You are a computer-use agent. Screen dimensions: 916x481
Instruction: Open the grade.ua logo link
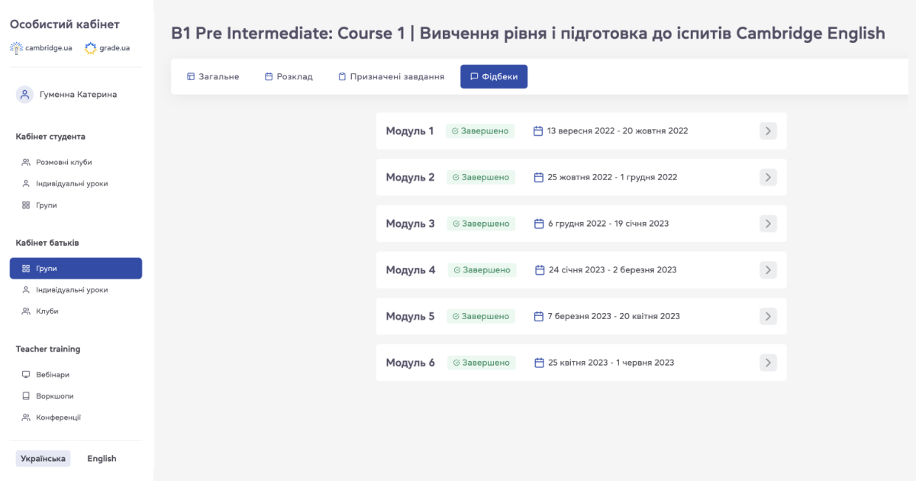pos(107,47)
